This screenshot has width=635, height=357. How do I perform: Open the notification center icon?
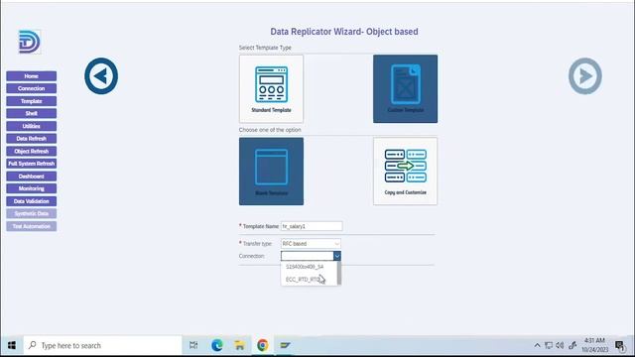click(x=620, y=346)
